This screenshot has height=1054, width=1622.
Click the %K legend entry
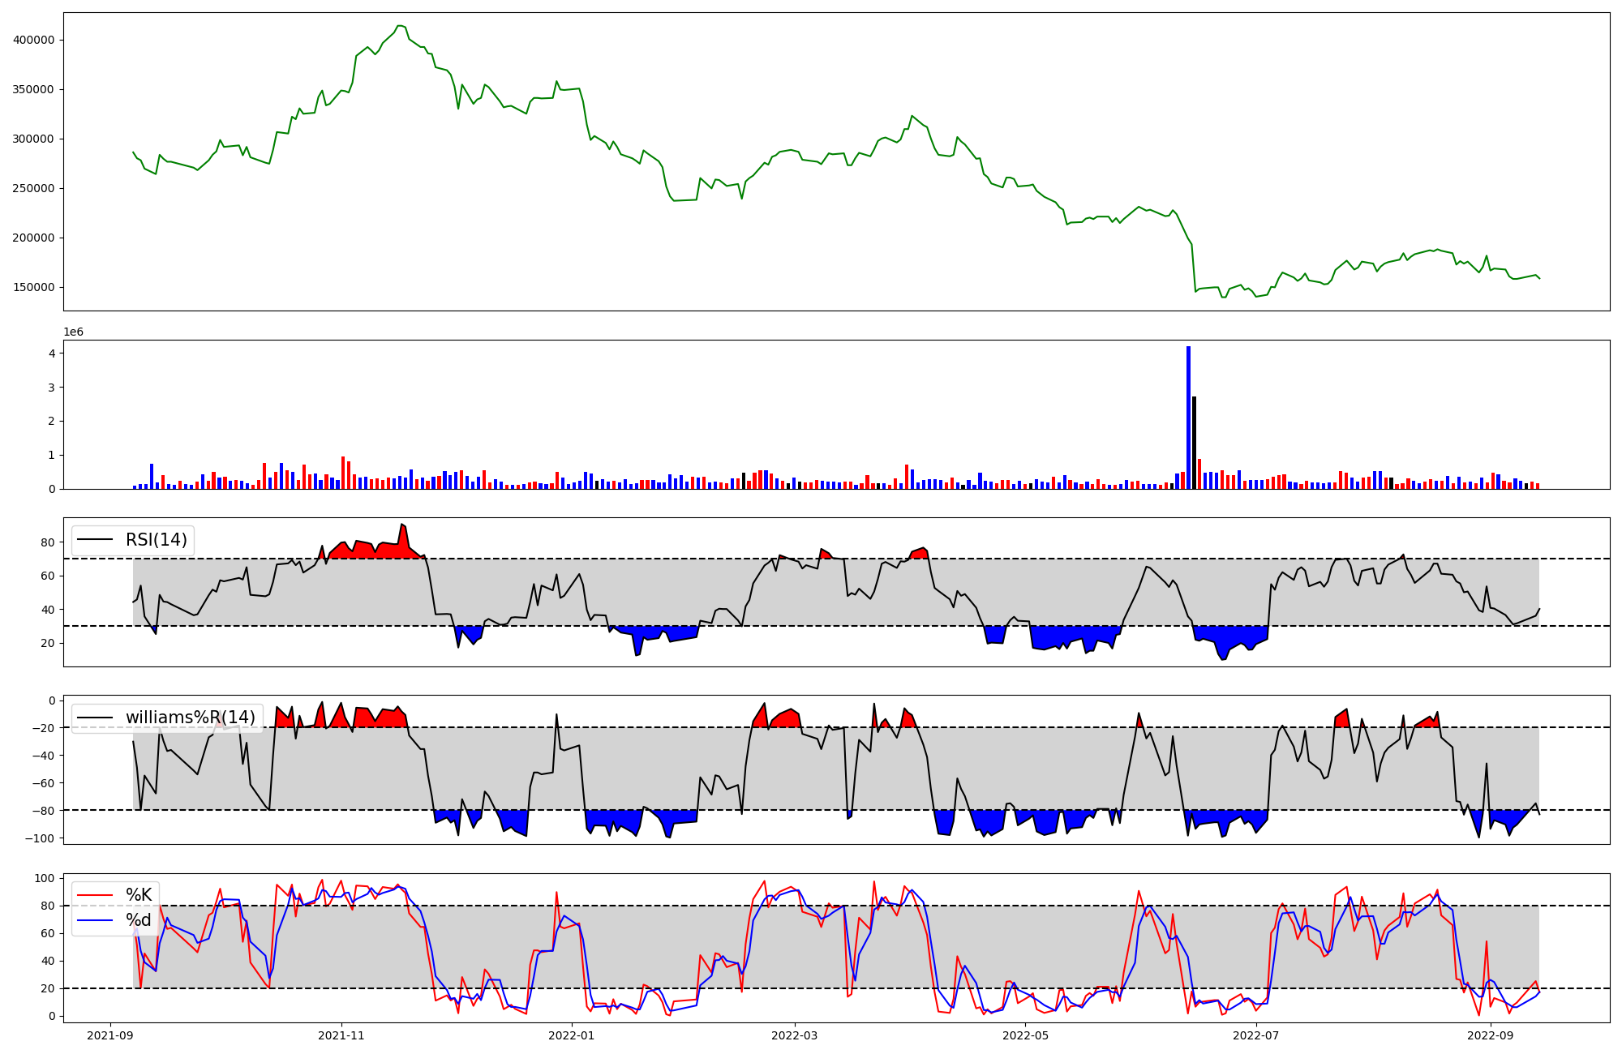[139, 895]
